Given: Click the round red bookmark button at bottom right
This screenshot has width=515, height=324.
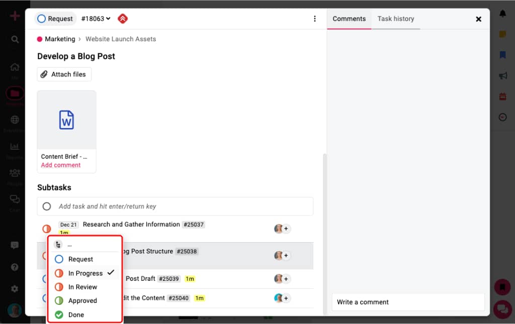Looking at the screenshot, I should [502, 287].
